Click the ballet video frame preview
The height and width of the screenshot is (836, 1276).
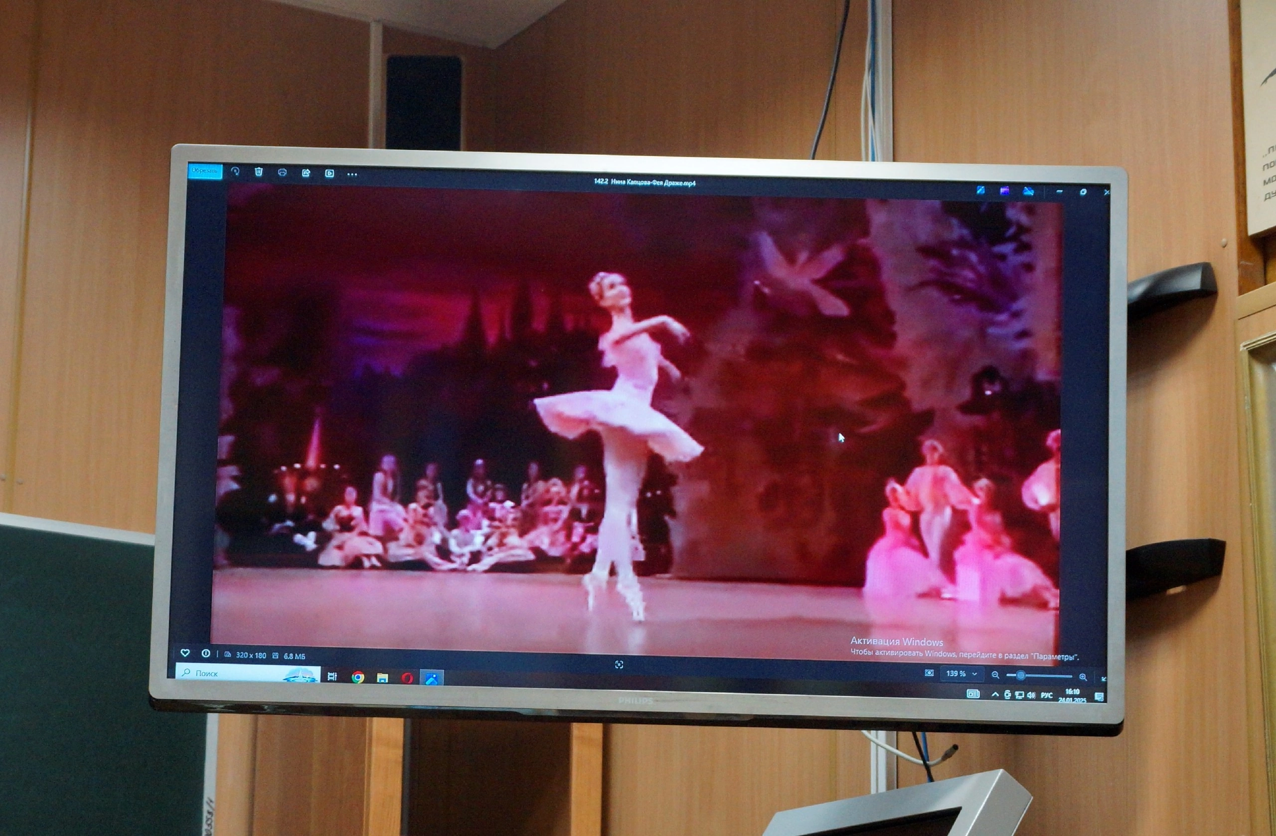click(x=637, y=424)
